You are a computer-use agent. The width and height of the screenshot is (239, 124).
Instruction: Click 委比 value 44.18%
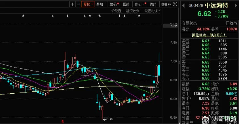pos(203,29)
